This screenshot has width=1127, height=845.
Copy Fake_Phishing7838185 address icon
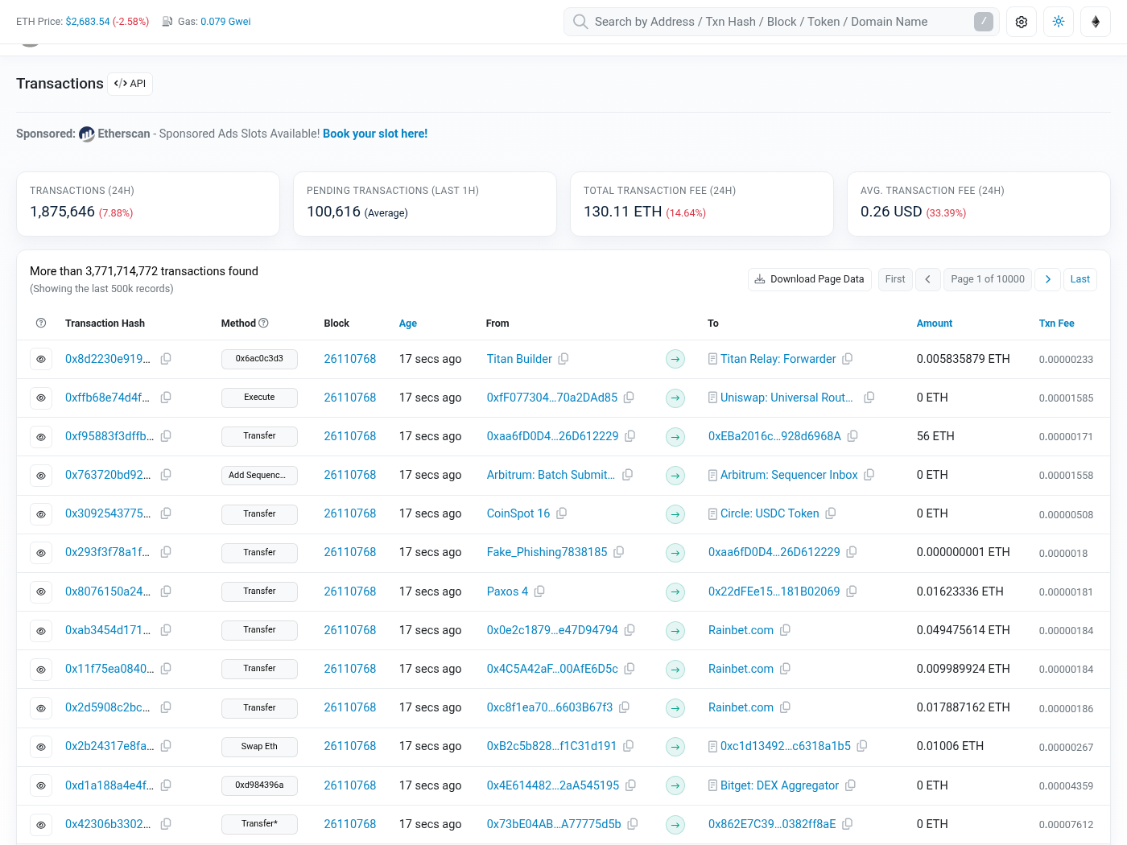(x=619, y=552)
